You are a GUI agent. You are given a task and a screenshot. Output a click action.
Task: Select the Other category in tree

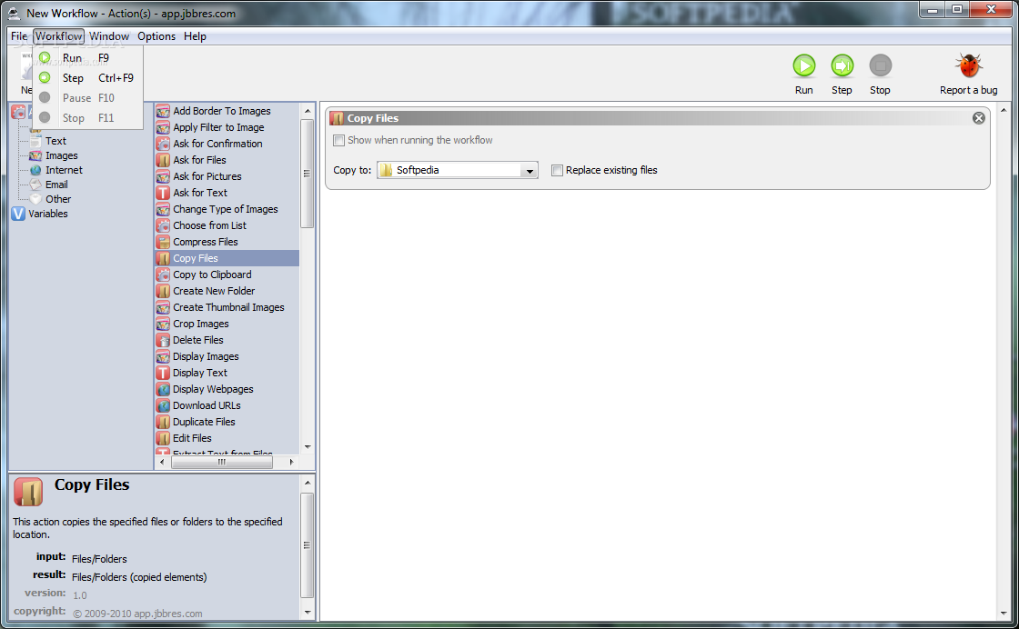tap(58, 199)
